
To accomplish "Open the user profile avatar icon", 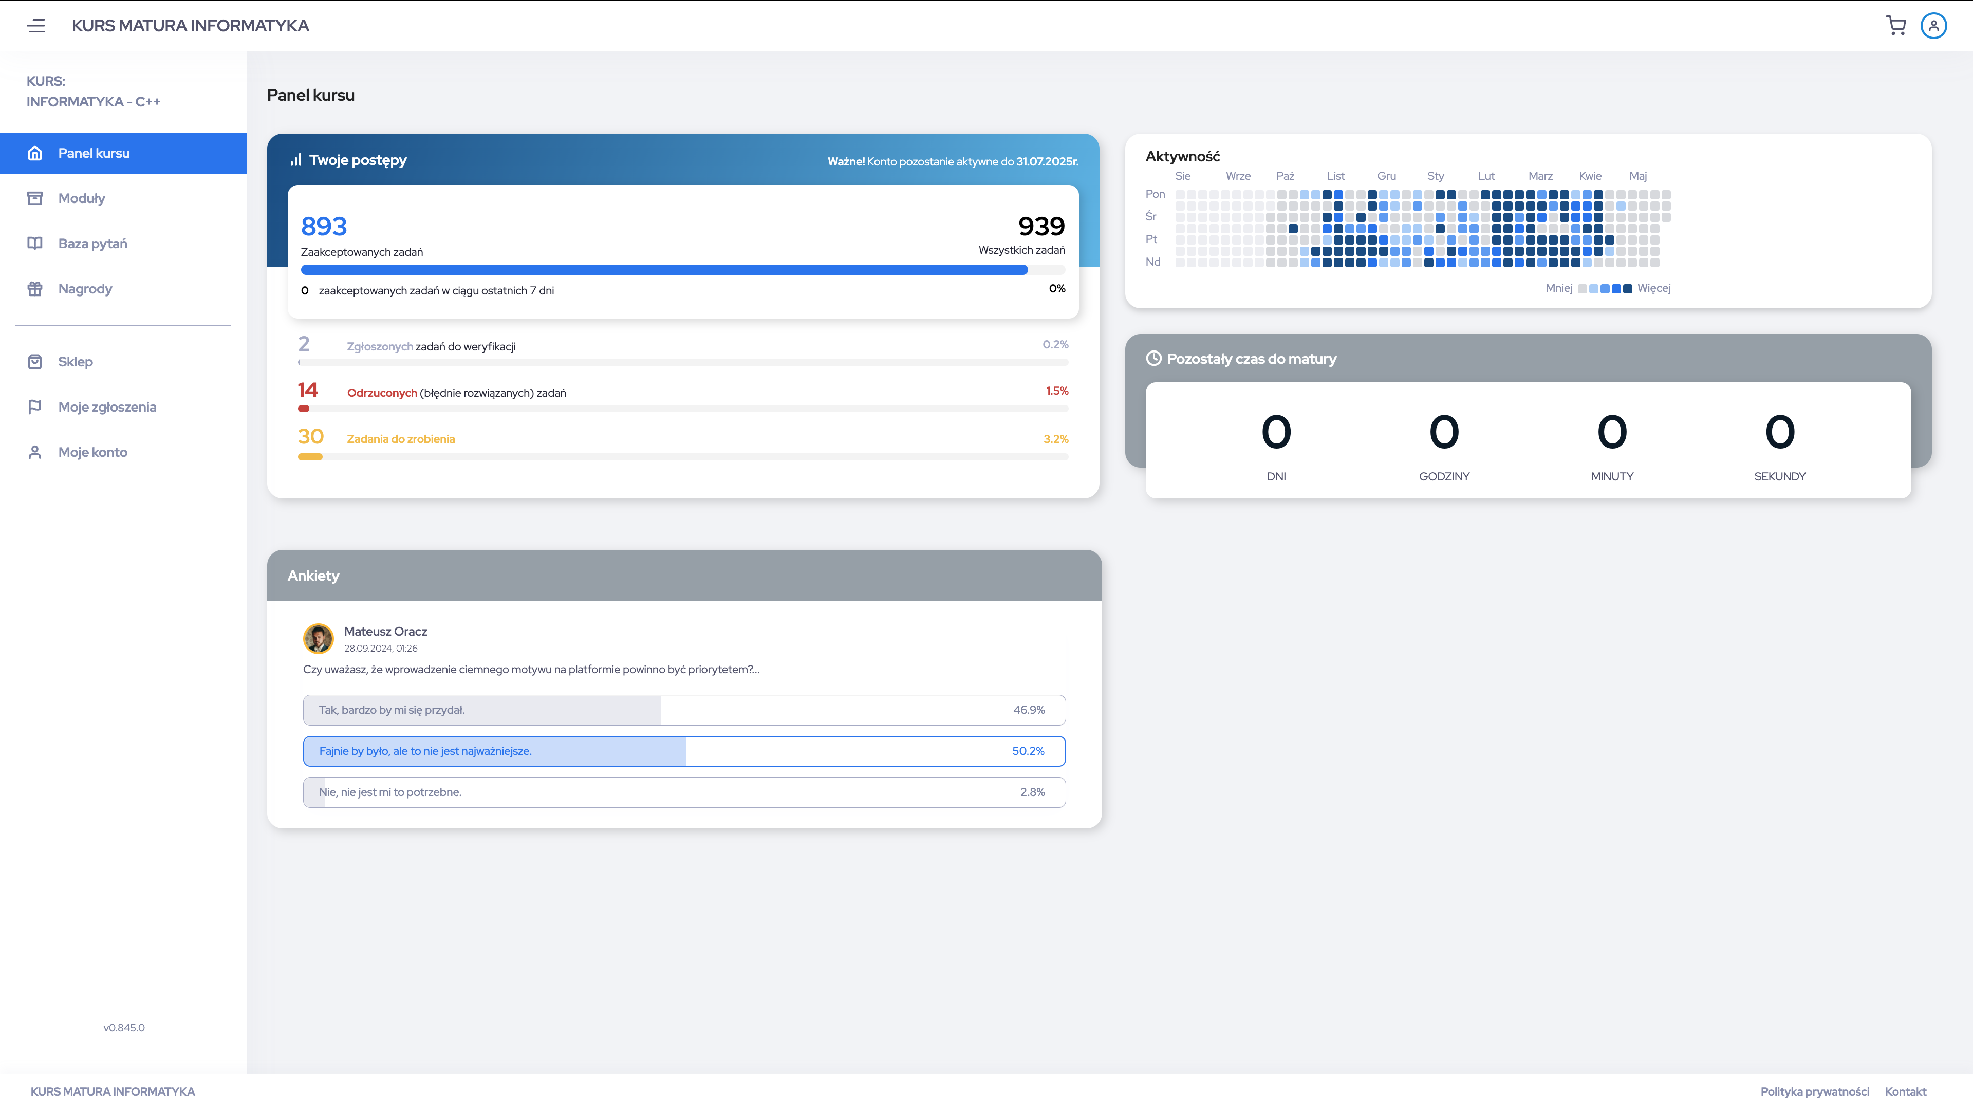I will coord(1933,25).
